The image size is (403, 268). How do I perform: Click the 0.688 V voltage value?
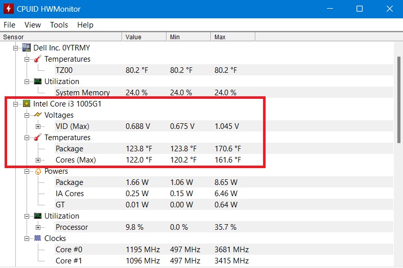click(138, 126)
